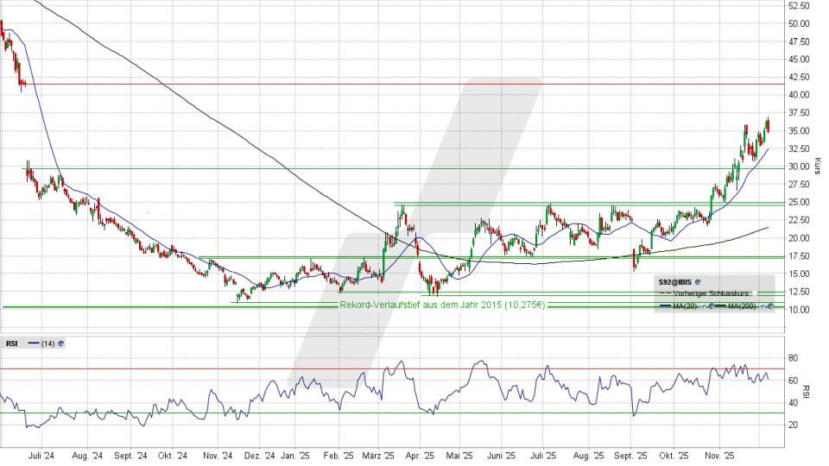Click the 80 RSI axis label

[793, 358]
